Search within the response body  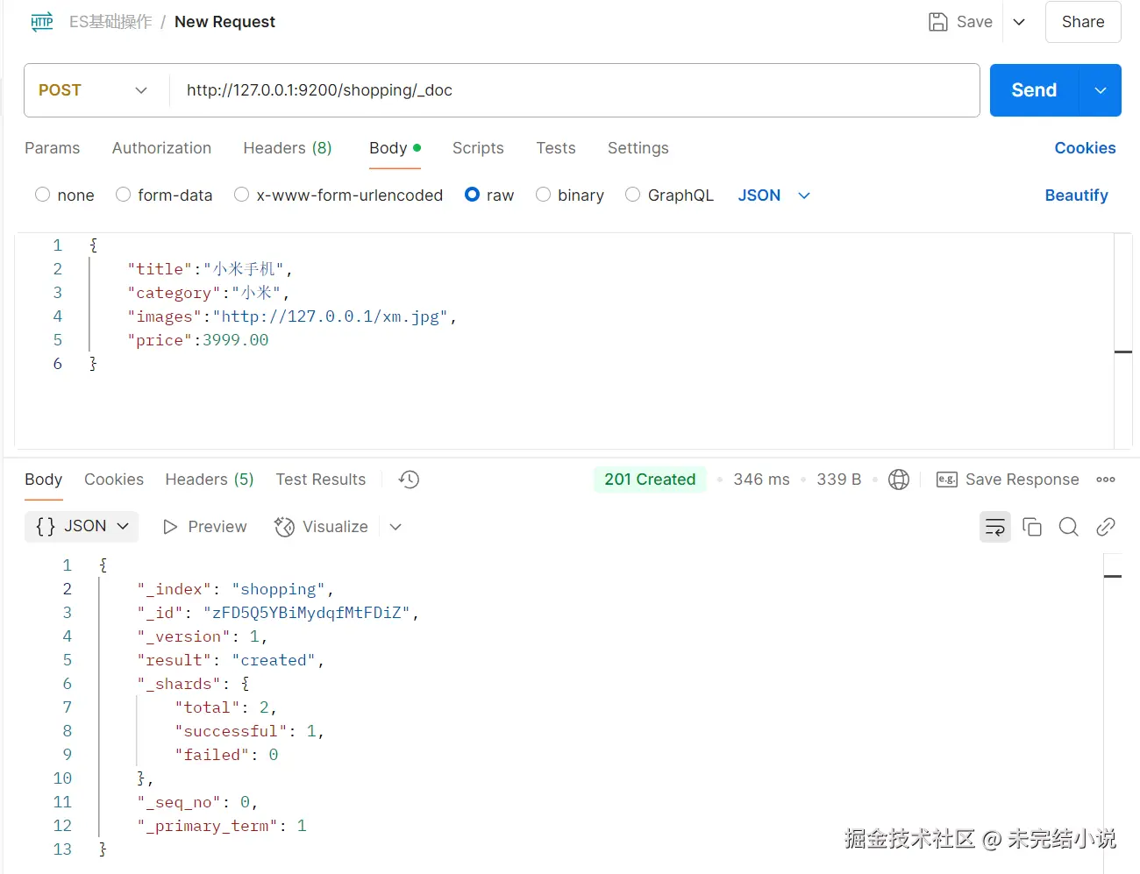pyautogui.click(x=1069, y=527)
